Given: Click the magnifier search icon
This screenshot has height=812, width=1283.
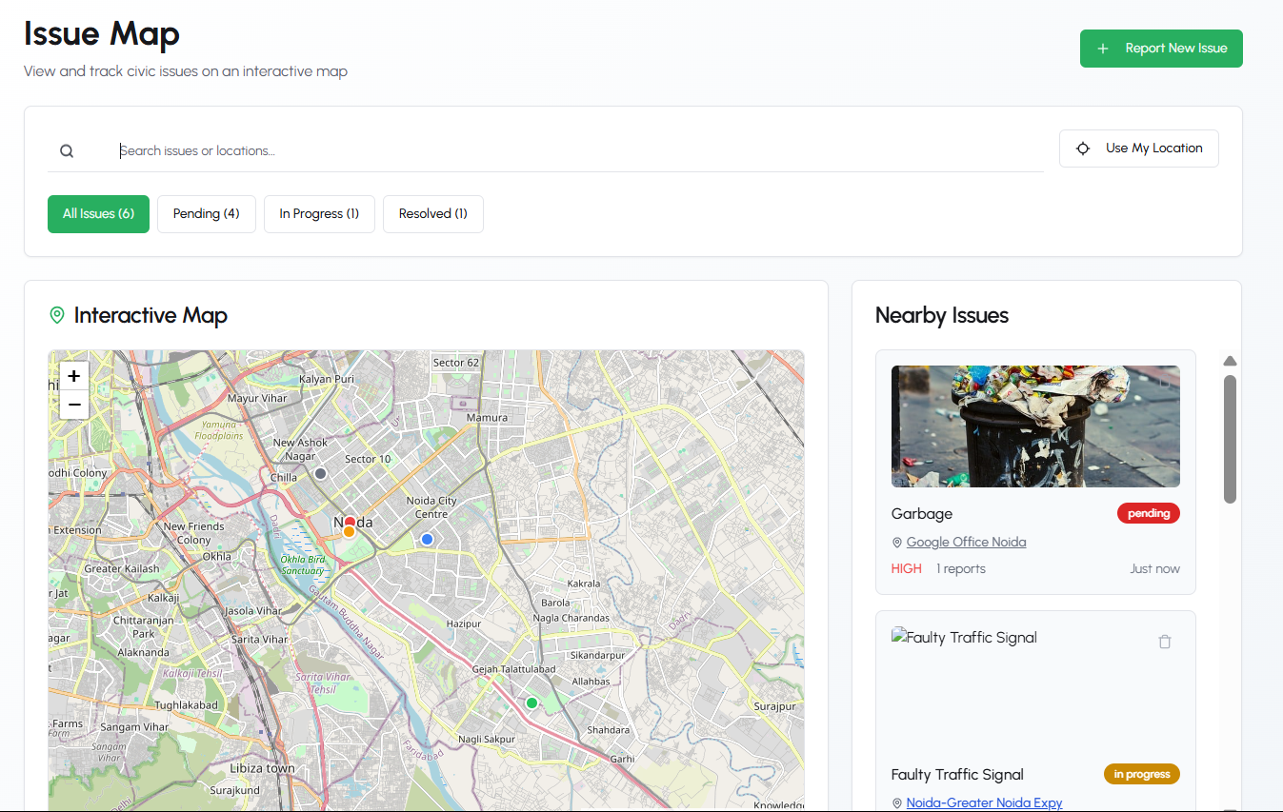Looking at the screenshot, I should tap(67, 150).
